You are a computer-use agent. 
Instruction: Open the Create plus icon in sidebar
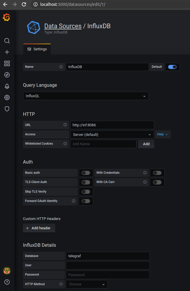pyautogui.click(x=7, y=52)
